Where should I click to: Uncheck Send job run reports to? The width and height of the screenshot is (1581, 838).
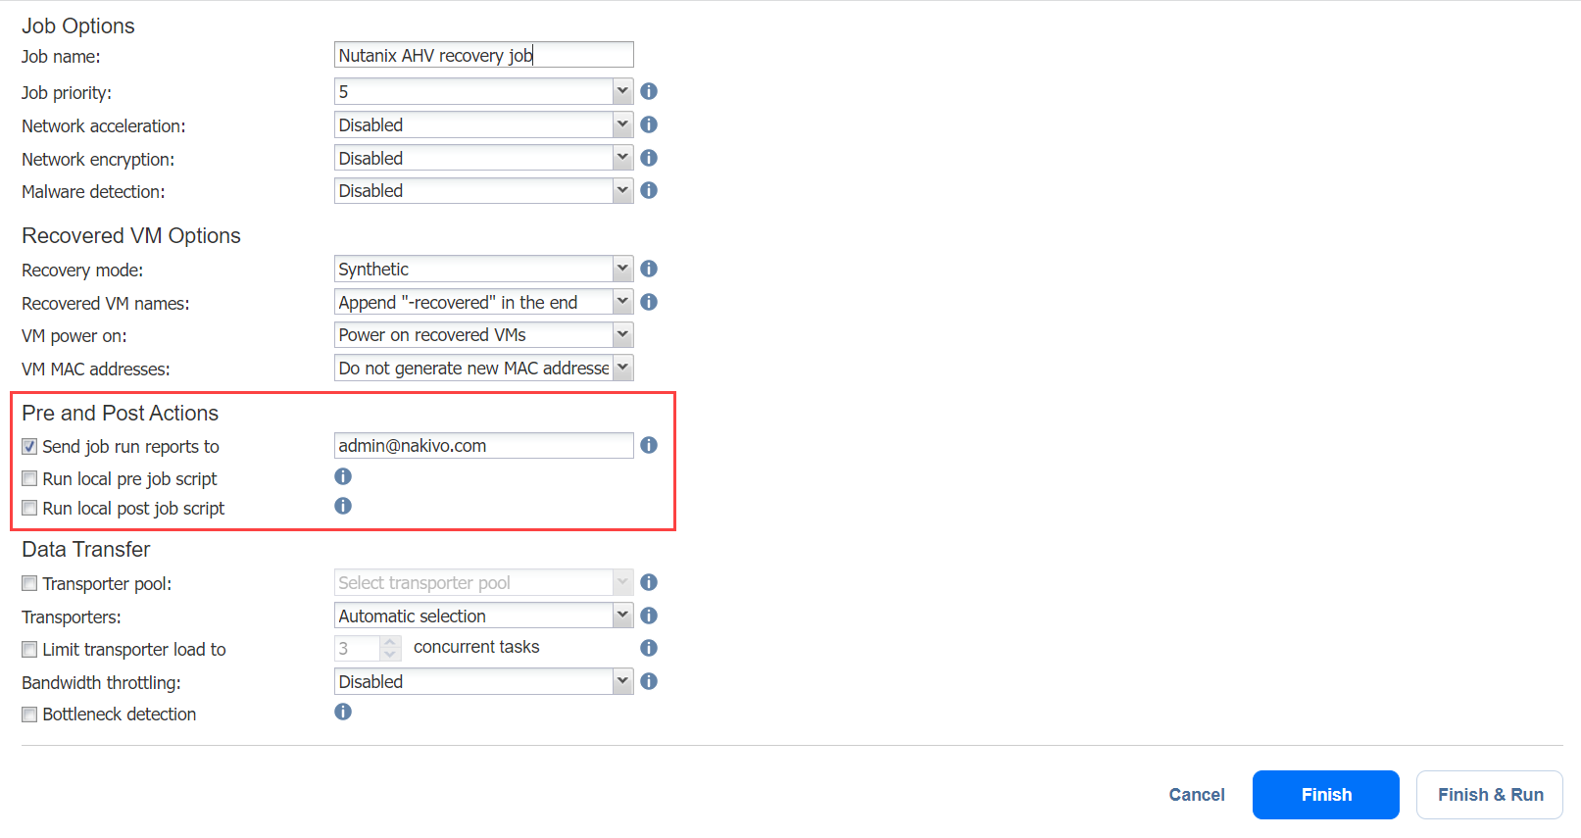point(29,447)
